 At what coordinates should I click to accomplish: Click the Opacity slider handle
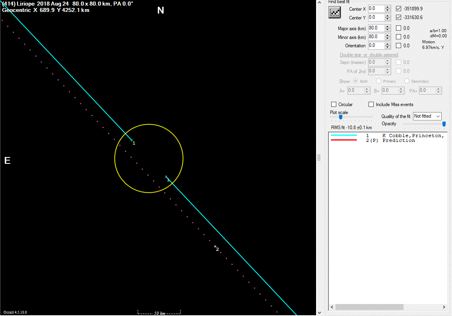click(x=444, y=124)
